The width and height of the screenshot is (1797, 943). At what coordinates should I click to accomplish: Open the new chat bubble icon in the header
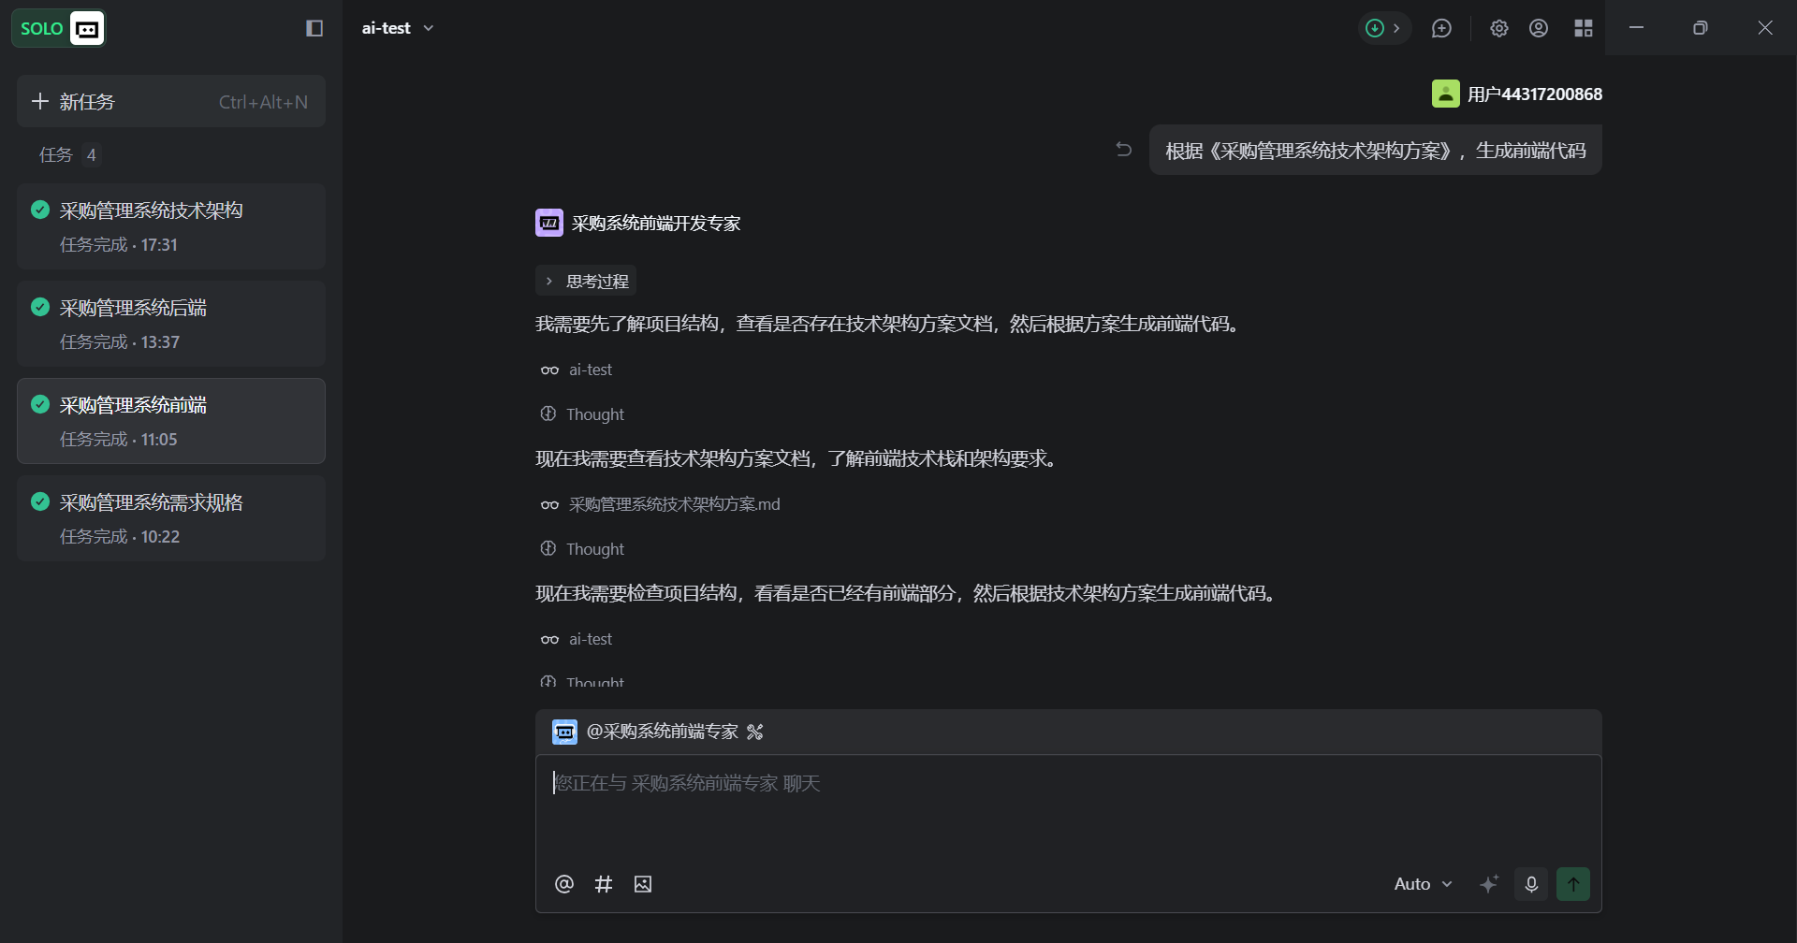[1441, 28]
